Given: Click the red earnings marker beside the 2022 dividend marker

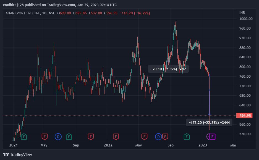Looking at the screenshot, I should coord(165,137).
